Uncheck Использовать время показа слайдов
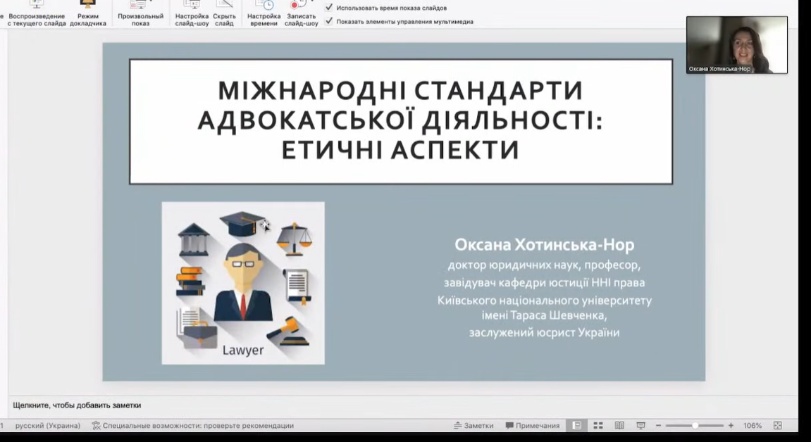The image size is (811, 442). point(329,8)
